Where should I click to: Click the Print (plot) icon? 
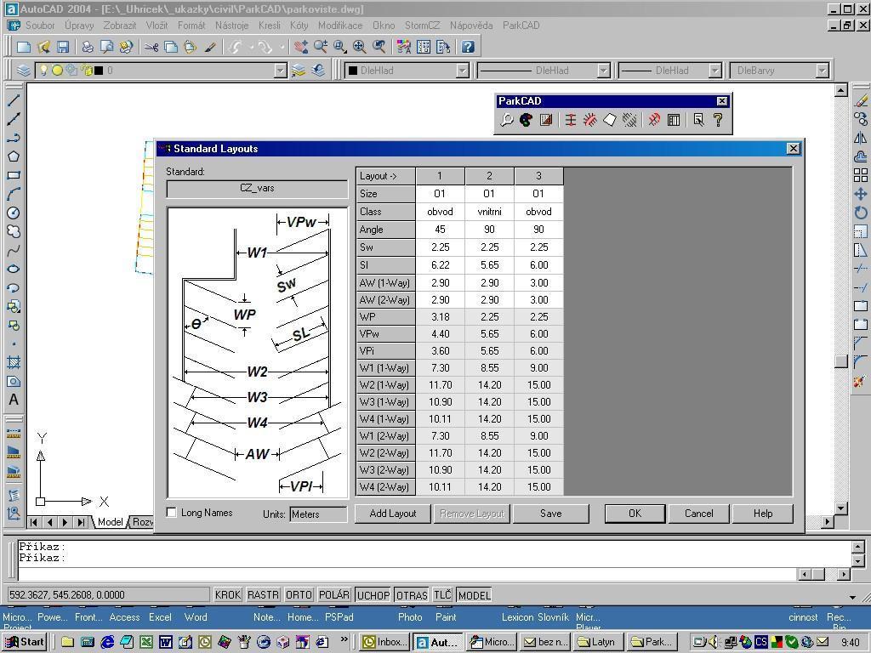pos(88,48)
